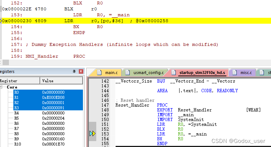Viewport: 271px width, 147px height.
Task: Click the __Vectors_Size definition on line 142
Action: [x=175, y=81]
